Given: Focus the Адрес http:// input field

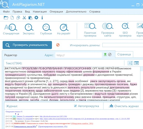Looking at the screenshot, I should pyautogui.click(x=78, y=55).
